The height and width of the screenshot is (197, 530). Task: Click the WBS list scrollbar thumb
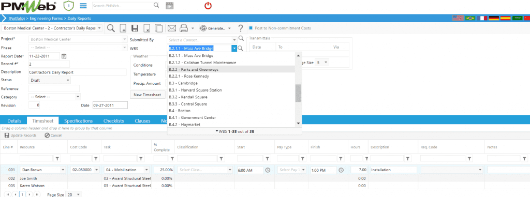point(298,93)
